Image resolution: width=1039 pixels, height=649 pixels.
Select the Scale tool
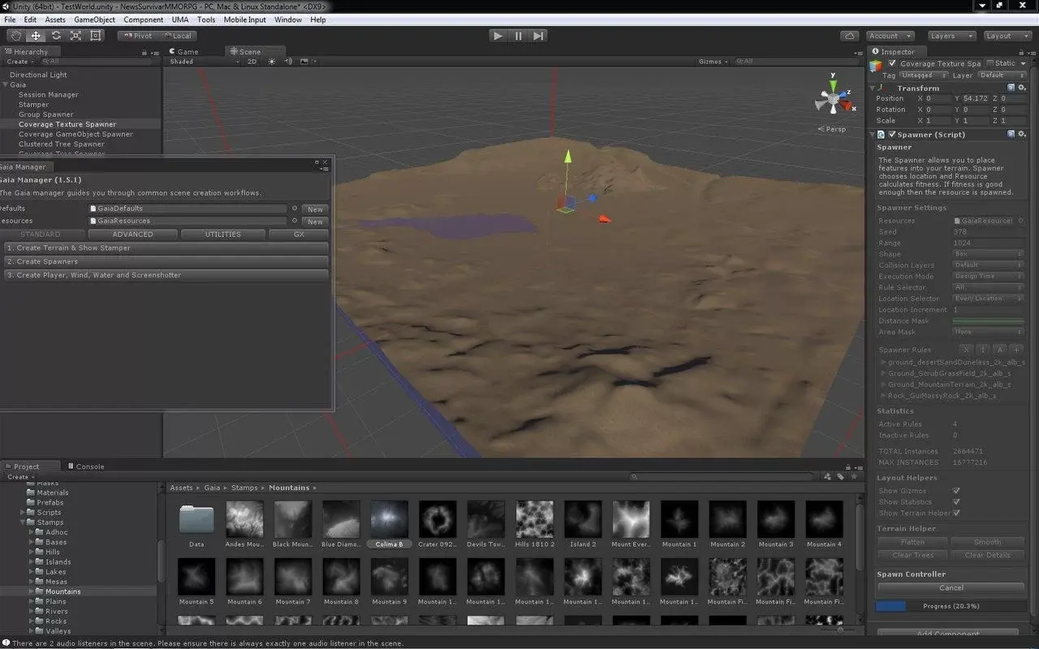pos(75,36)
